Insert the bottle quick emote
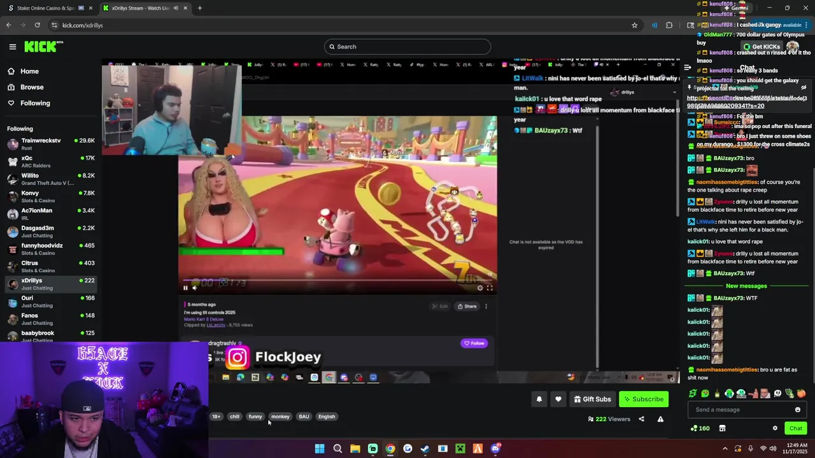This screenshot has width=815, height=458. point(717,394)
